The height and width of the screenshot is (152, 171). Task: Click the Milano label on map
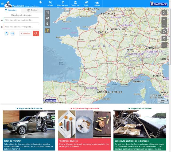tap(147, 63)
